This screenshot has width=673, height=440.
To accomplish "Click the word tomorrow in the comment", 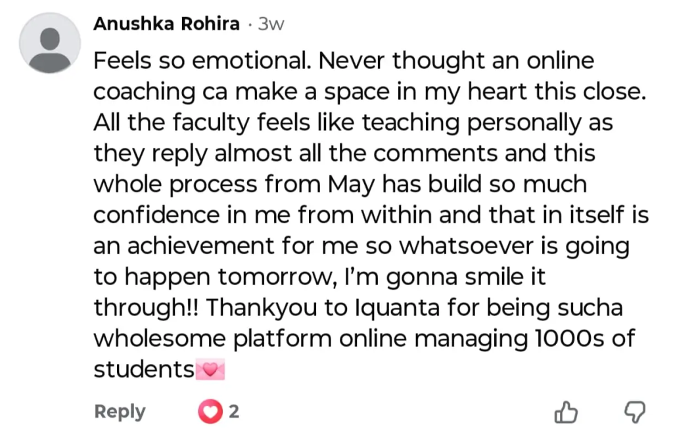I will click(x=270, y=277).
